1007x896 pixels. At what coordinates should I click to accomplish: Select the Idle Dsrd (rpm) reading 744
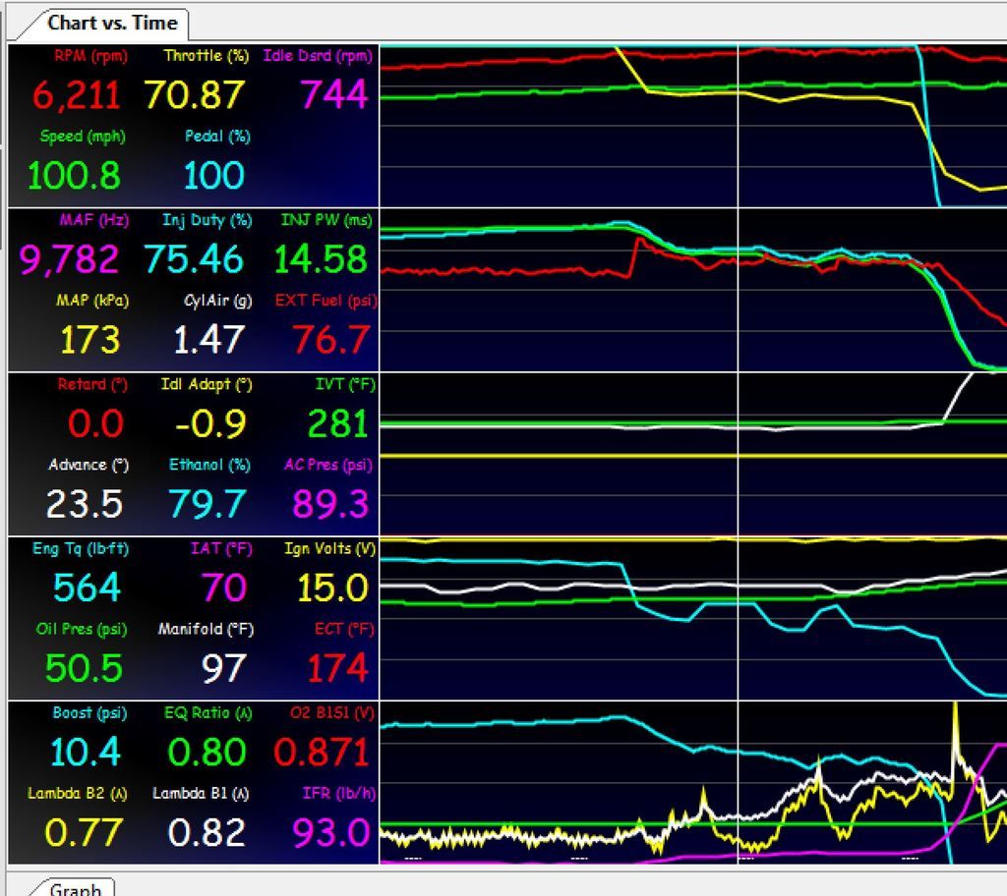click(333, 95)
